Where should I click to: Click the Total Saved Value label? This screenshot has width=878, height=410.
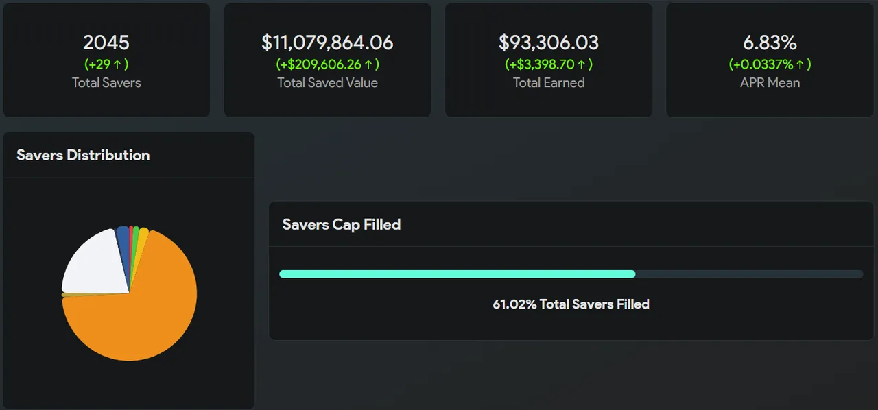pos(327,83)
